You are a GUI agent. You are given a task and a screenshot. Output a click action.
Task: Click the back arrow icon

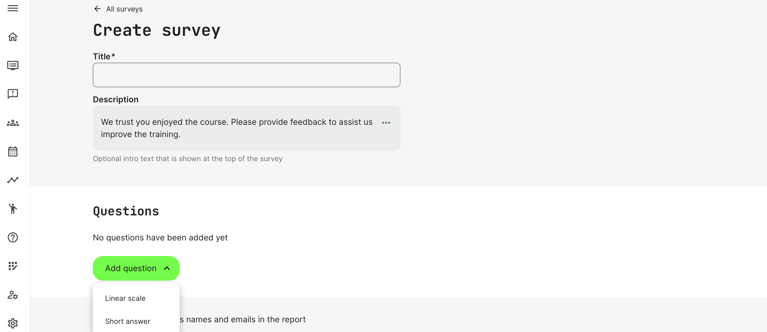(97, 9)
